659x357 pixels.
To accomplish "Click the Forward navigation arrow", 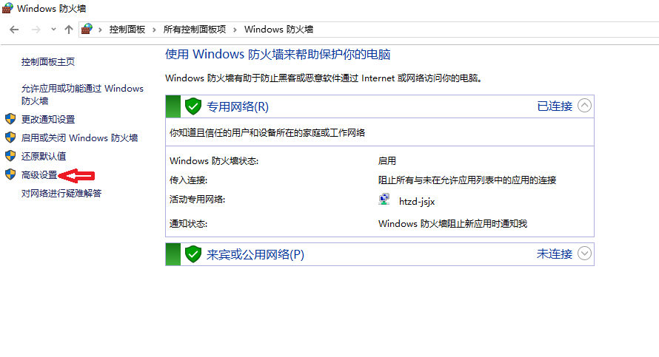I will click(x=36, y=30).
